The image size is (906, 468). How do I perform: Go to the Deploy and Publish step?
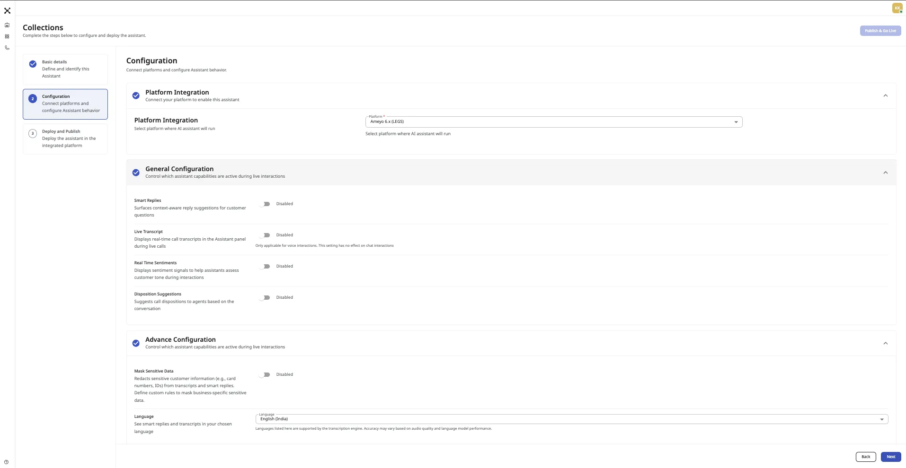point(65,139)
